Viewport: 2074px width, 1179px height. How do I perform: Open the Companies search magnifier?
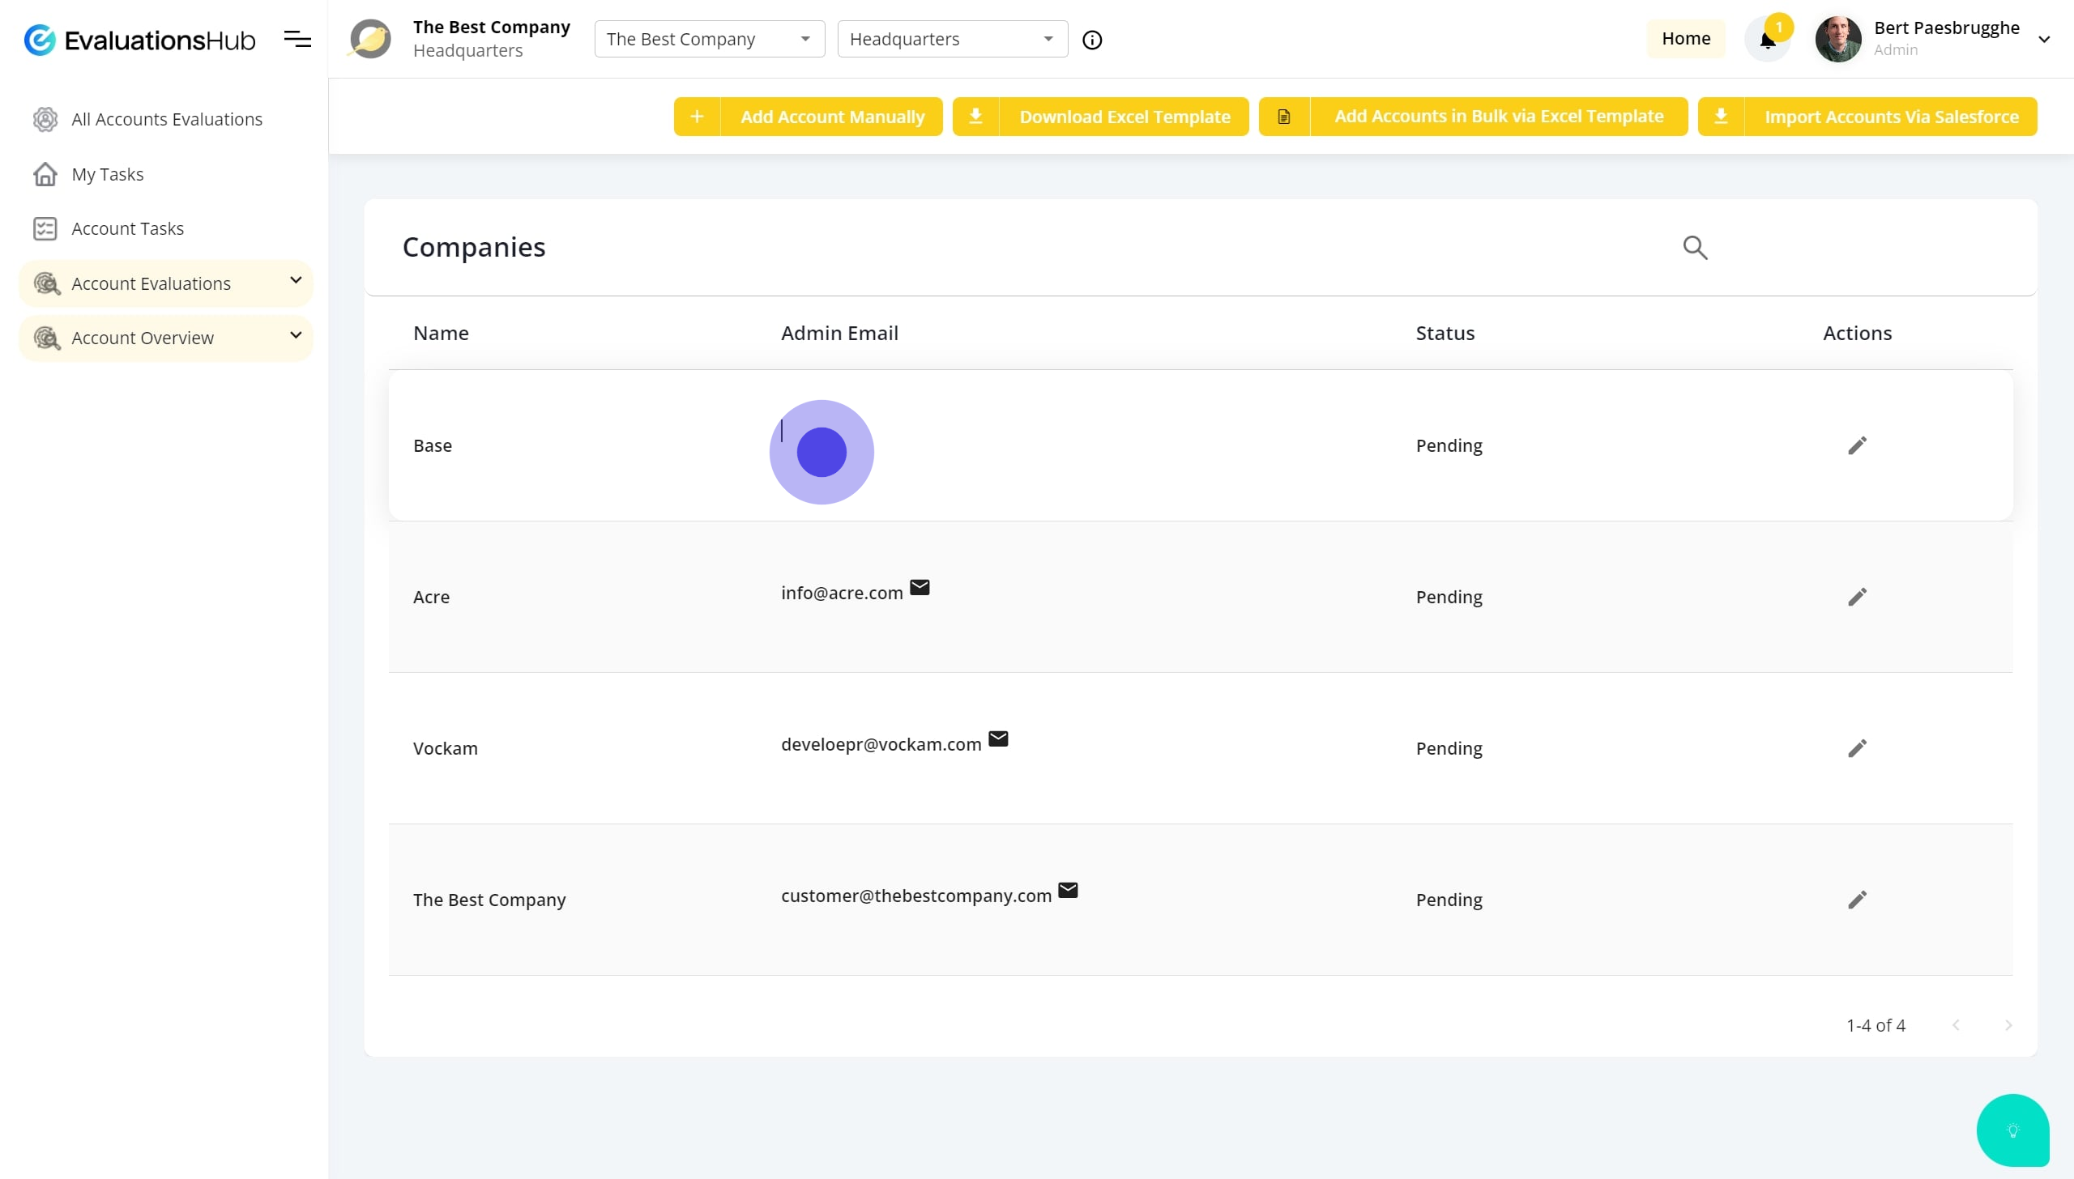(1695, 248)
